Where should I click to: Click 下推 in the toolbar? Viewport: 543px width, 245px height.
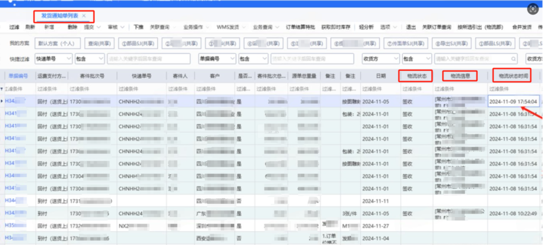(x=139, y=27)
